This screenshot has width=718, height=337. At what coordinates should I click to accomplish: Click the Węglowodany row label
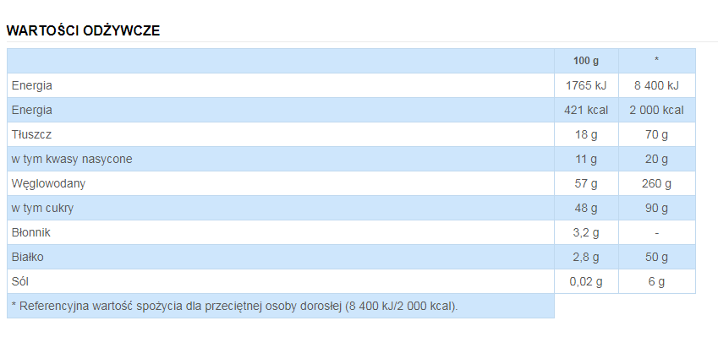[x=48, y=184]
